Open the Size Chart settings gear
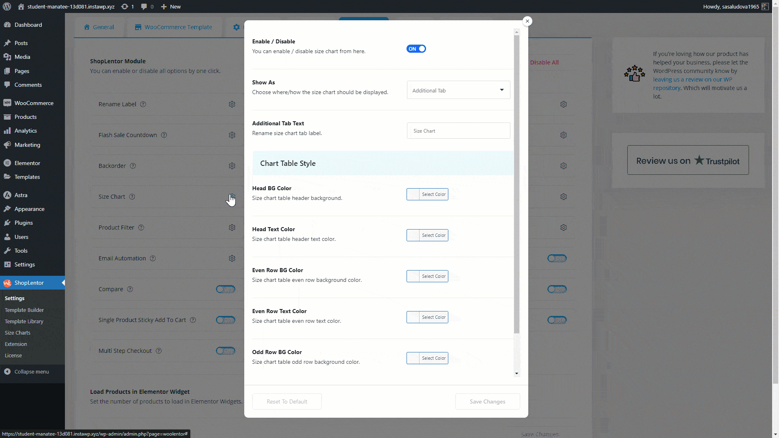The width and height of the screenshot is (779, 438). pos(232,197)
